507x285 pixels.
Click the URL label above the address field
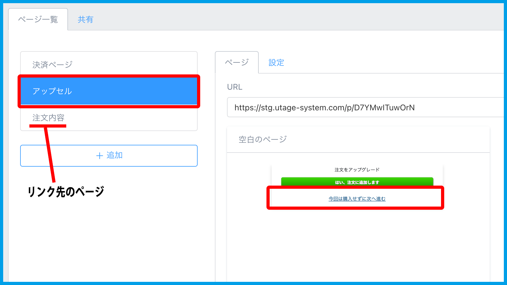pos(234,87)
